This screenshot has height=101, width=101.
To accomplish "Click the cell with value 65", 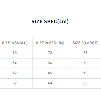I will [x=50, y=73].
